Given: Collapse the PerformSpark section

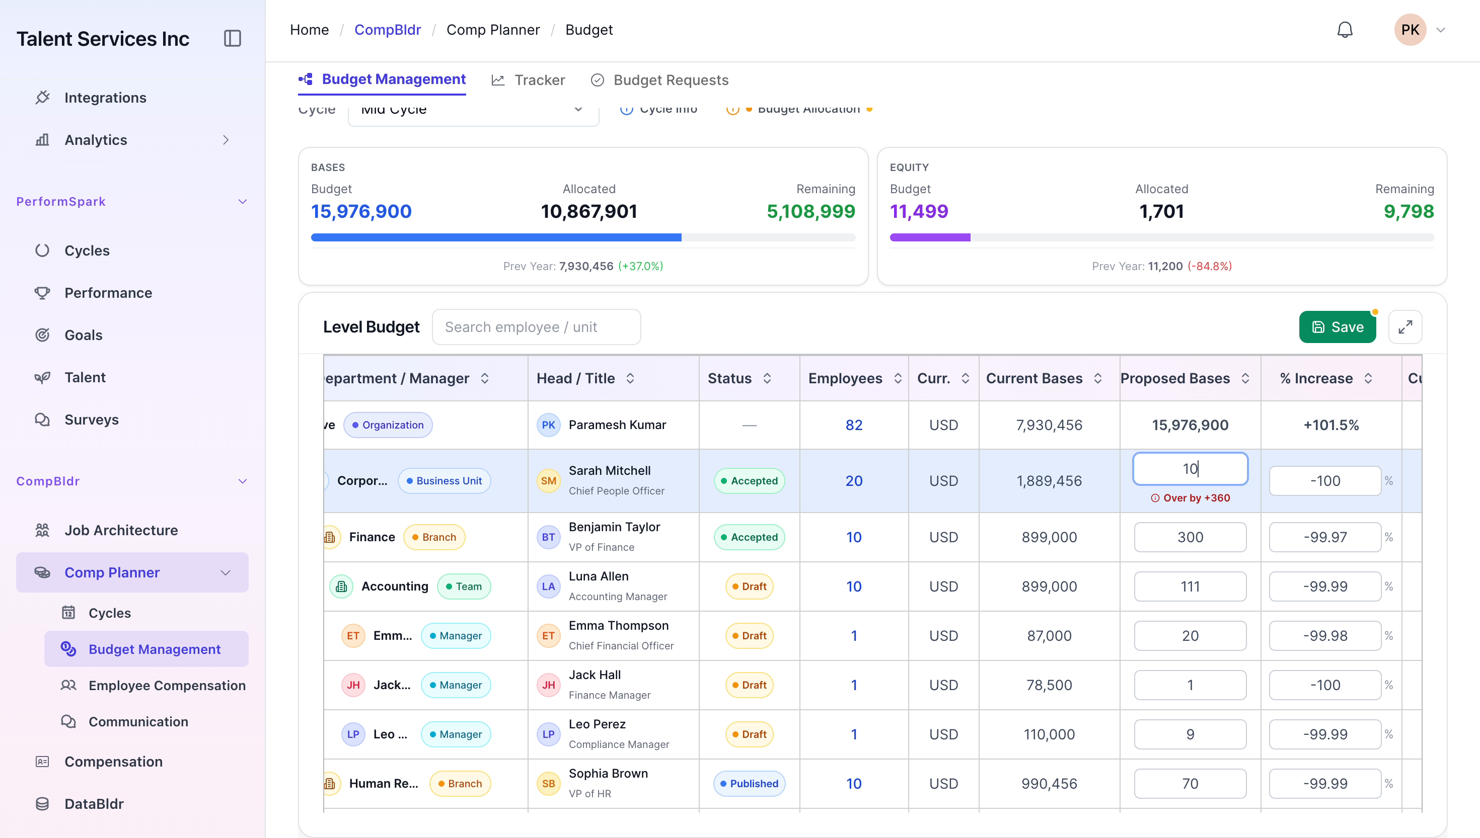Looking at the screenshot, I should (243, 201).
